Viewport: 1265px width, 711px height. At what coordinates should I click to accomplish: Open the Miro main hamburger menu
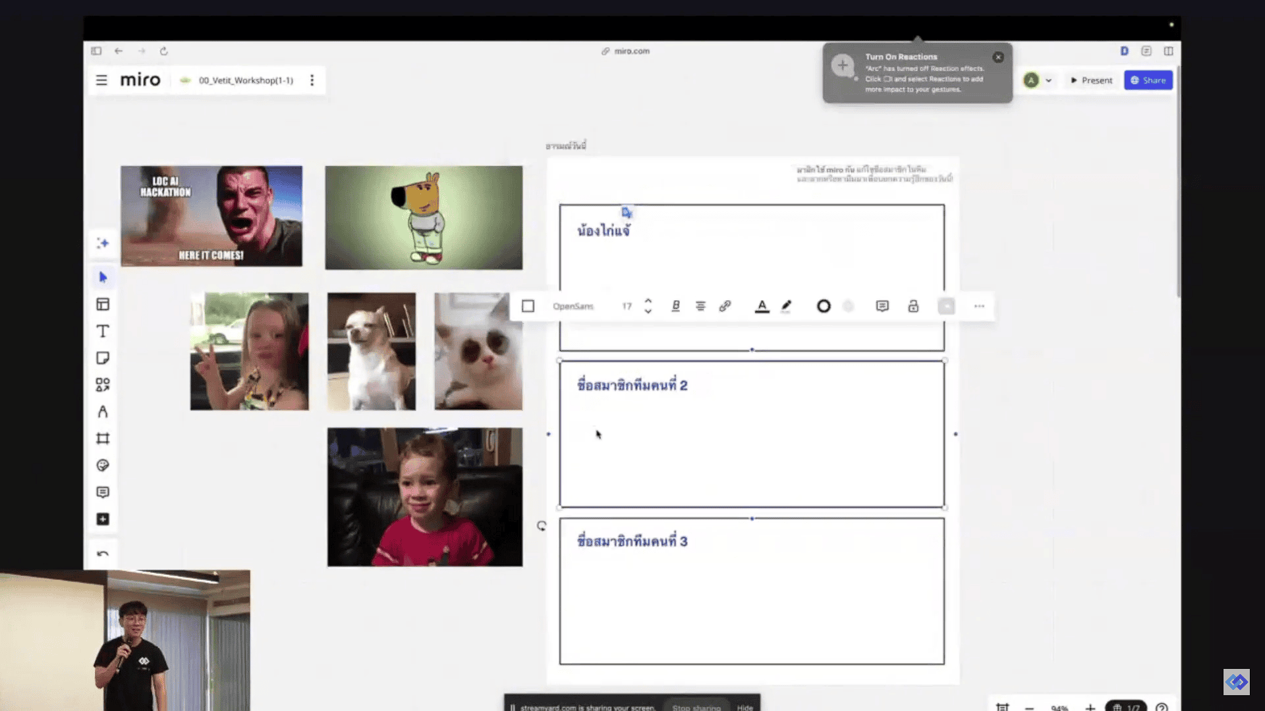(x=101, y=80)
